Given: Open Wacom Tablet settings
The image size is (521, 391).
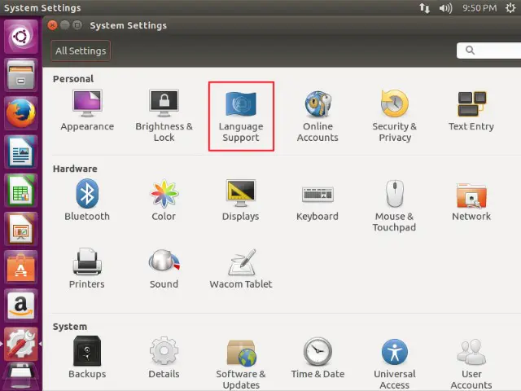Looking at the screenshot, I should coord(241,269).
